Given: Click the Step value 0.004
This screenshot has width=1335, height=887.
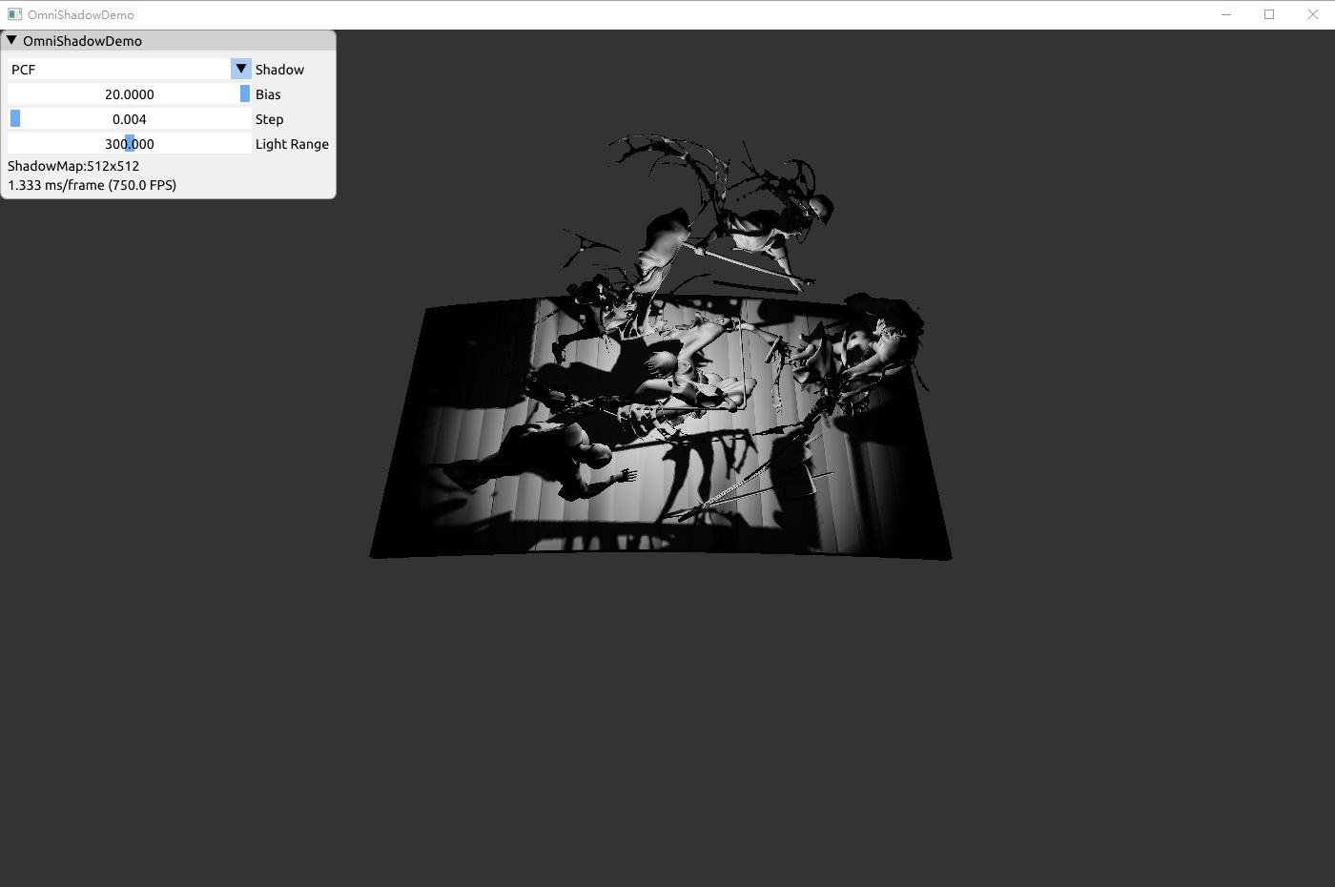Looking at the screenshot, I should tap(130, 119).
